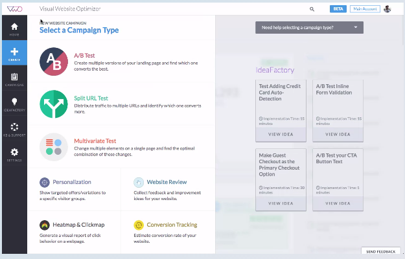View idea for Credit Card Auto-Detection
The image size is (405, 259).
pos(281,135)
